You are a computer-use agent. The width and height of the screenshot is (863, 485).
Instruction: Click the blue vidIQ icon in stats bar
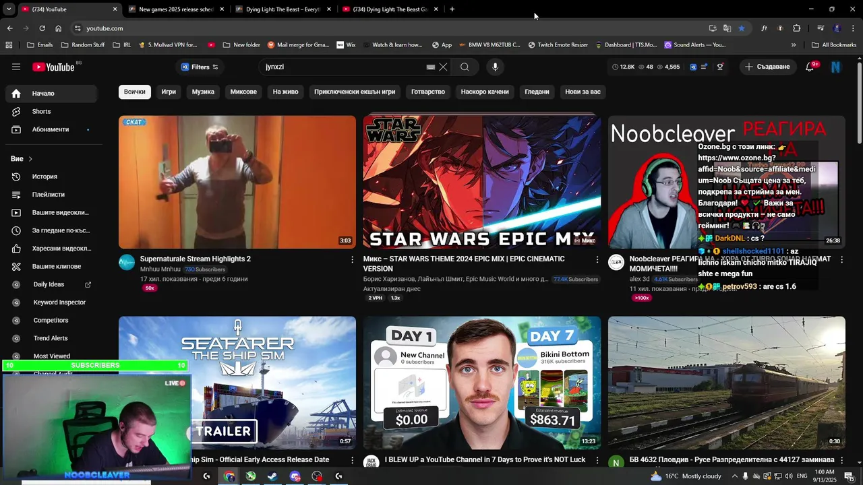tap(692, 67)
